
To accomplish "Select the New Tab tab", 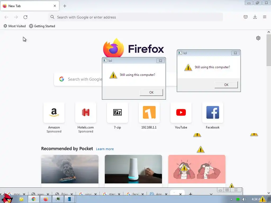I will click(x=30, y=6).
